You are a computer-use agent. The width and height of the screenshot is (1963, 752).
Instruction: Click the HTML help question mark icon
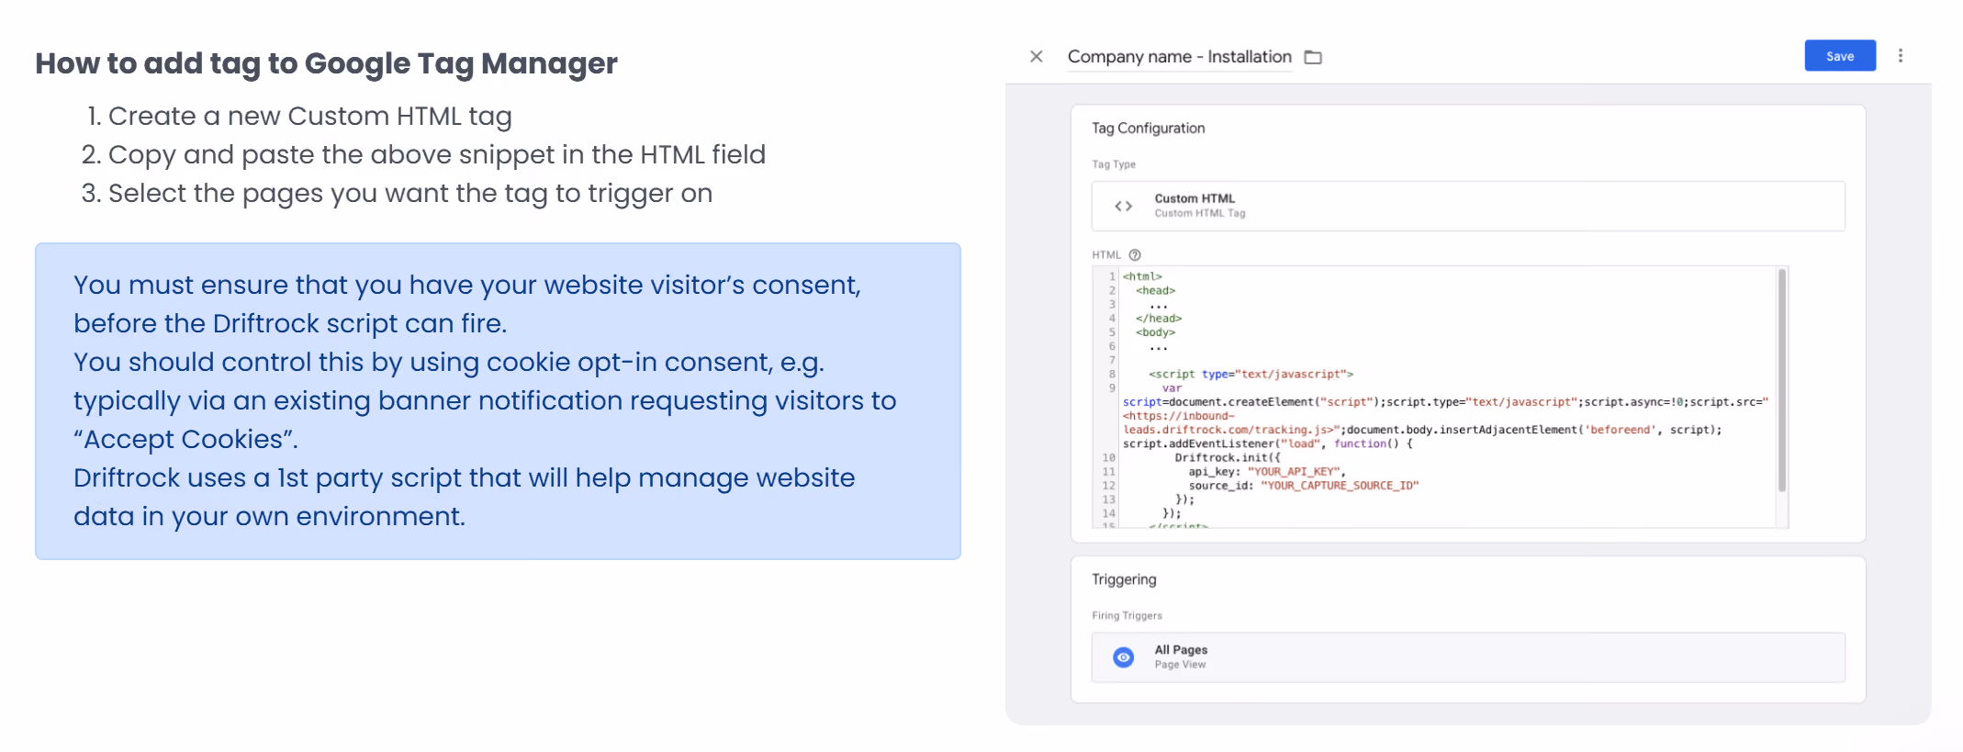coord(1135,255)
